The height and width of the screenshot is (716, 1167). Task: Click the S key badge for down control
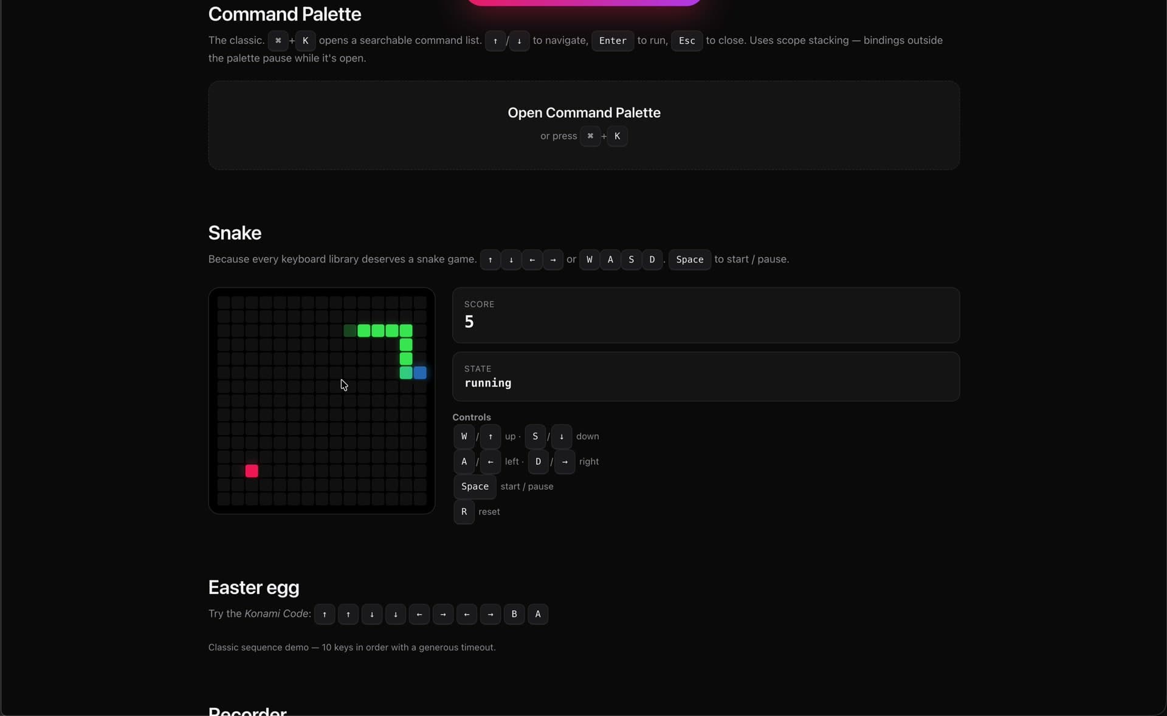point(535,436)
